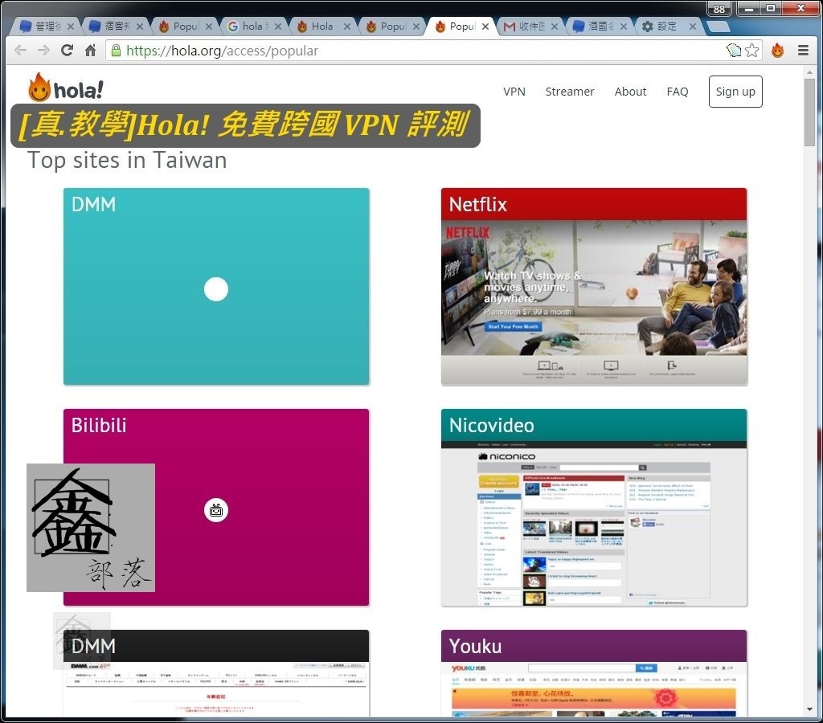Close the Gmail 收件匣 tab
Viewport: 823px width, 723px height.
(x=555, y=27)
